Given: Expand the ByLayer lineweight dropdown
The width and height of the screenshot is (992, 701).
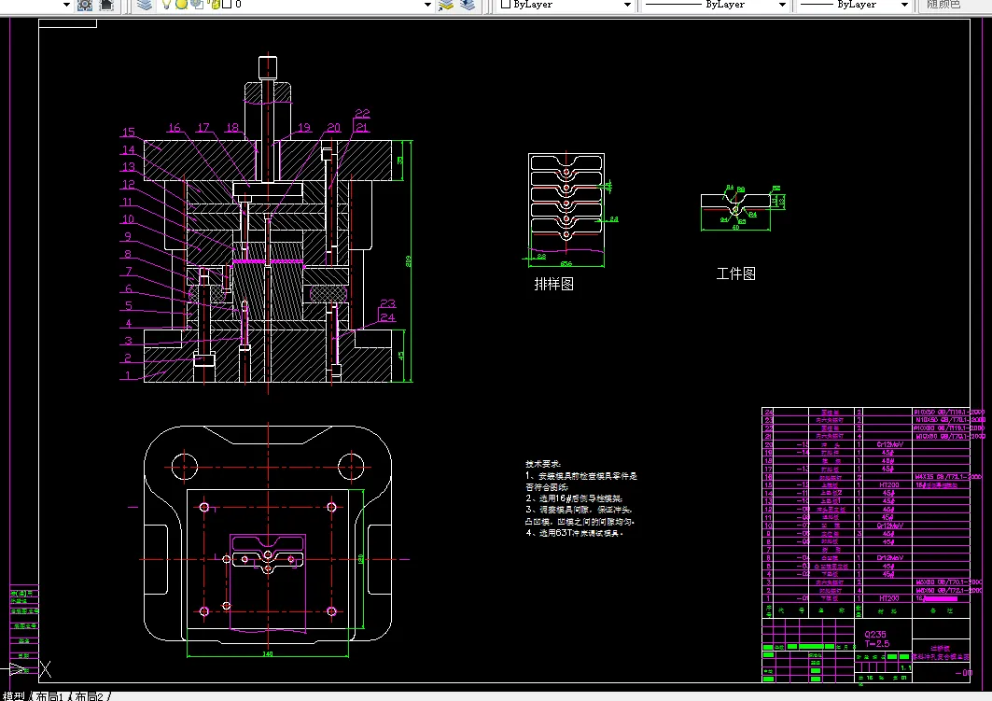Looking at the screenshot, I should click(x=904, y=5).
